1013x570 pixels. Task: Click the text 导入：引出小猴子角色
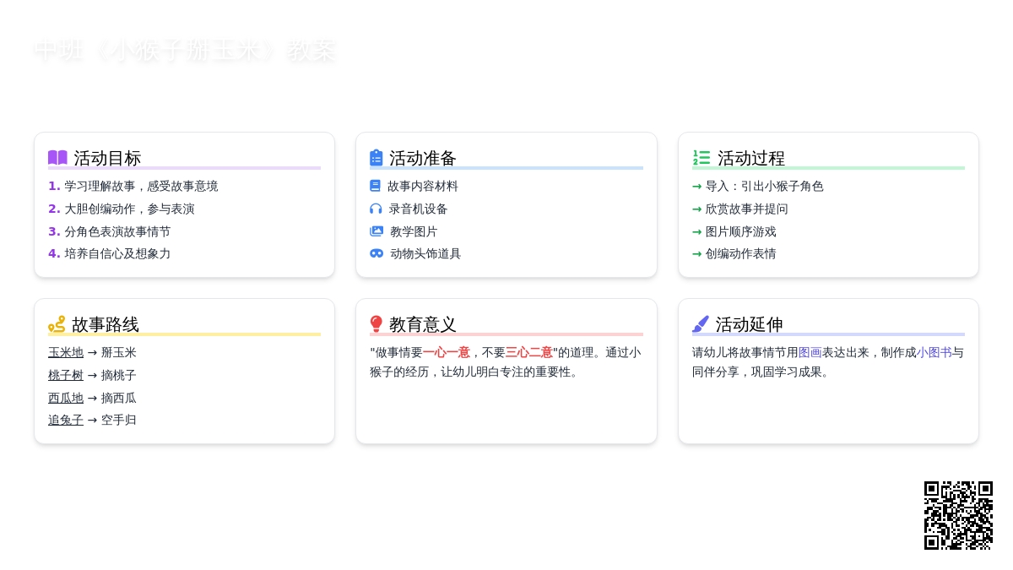(x=765, y=186)
